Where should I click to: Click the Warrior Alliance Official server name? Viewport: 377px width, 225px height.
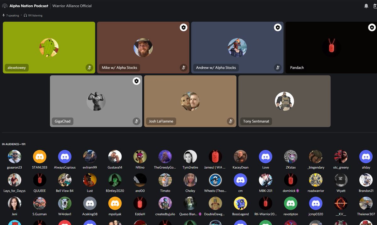coord(72,5)
